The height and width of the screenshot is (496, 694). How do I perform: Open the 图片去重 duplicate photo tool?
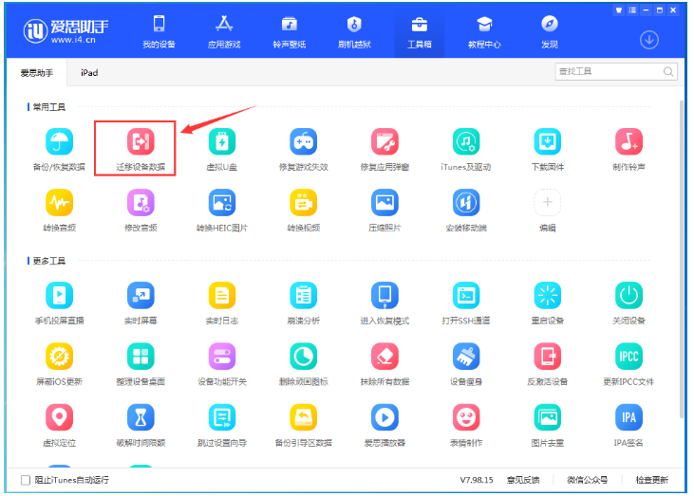(548, 426)
